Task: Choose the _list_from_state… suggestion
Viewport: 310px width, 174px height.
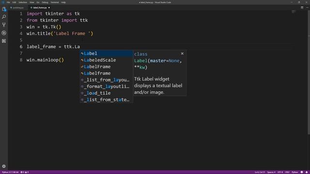Action: pyautogui.click(x=107, y=100)
